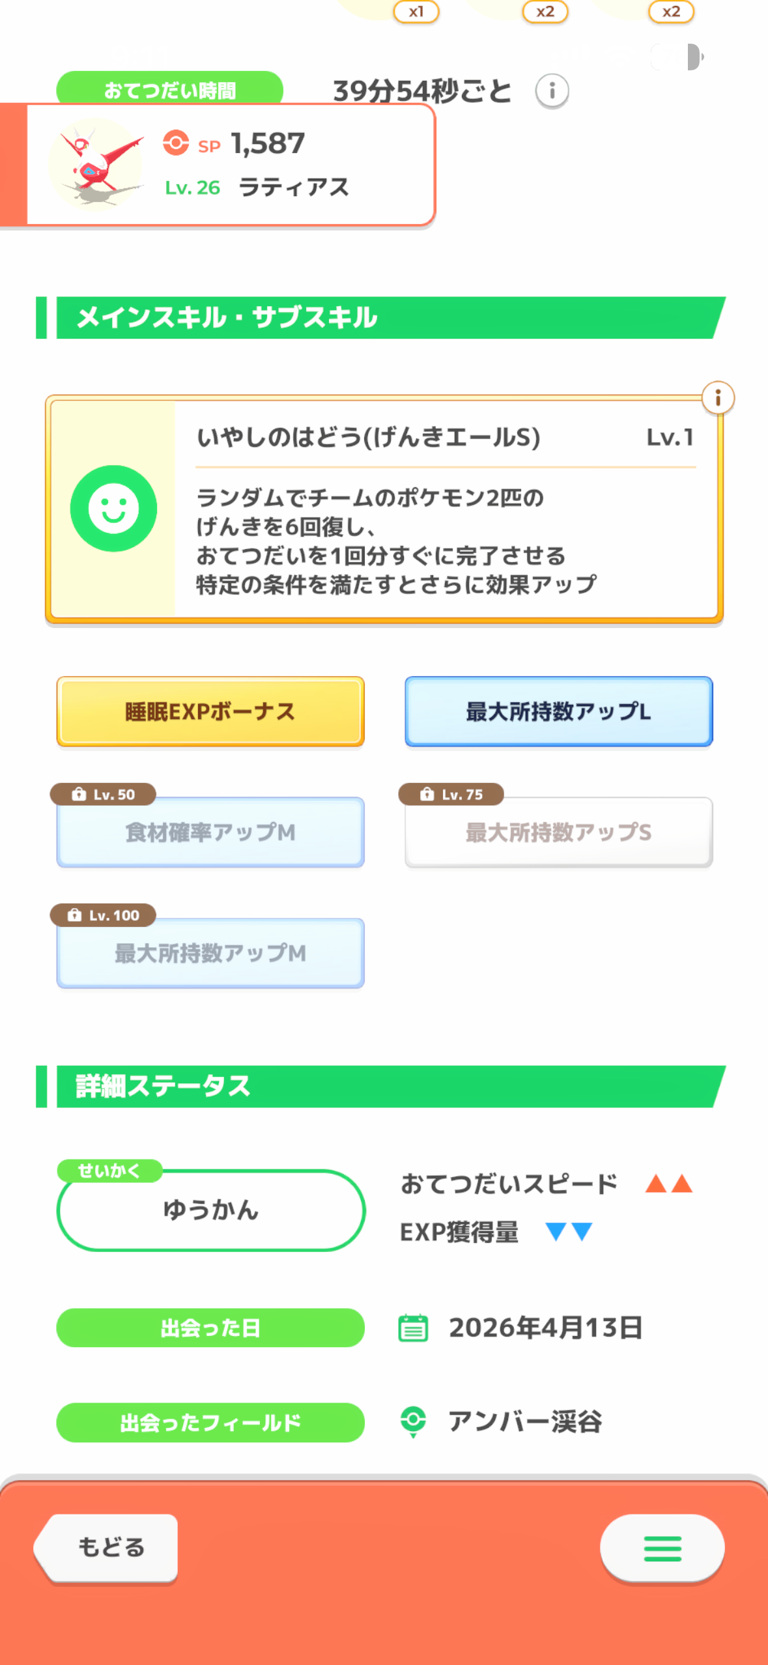This screenshot has height=1665, width=768.
Task: Tap the Lv. 50 lock badge
Action: coord(103,794)
